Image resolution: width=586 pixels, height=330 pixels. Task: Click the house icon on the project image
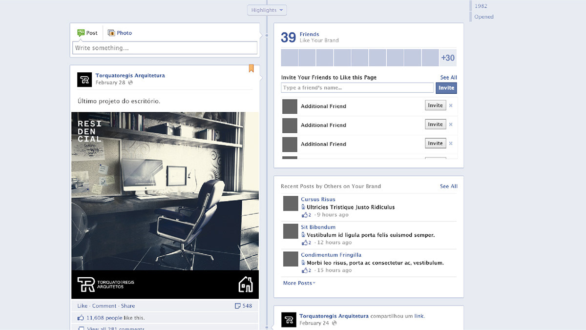(246, 284)
